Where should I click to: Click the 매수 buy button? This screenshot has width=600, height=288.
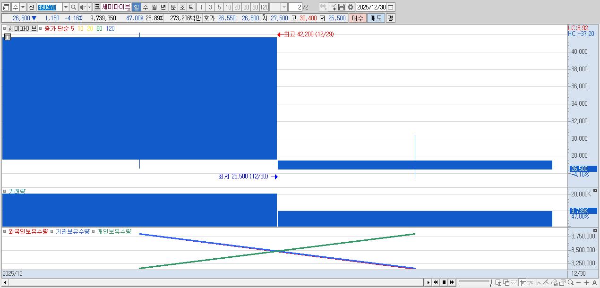(358, 18)
